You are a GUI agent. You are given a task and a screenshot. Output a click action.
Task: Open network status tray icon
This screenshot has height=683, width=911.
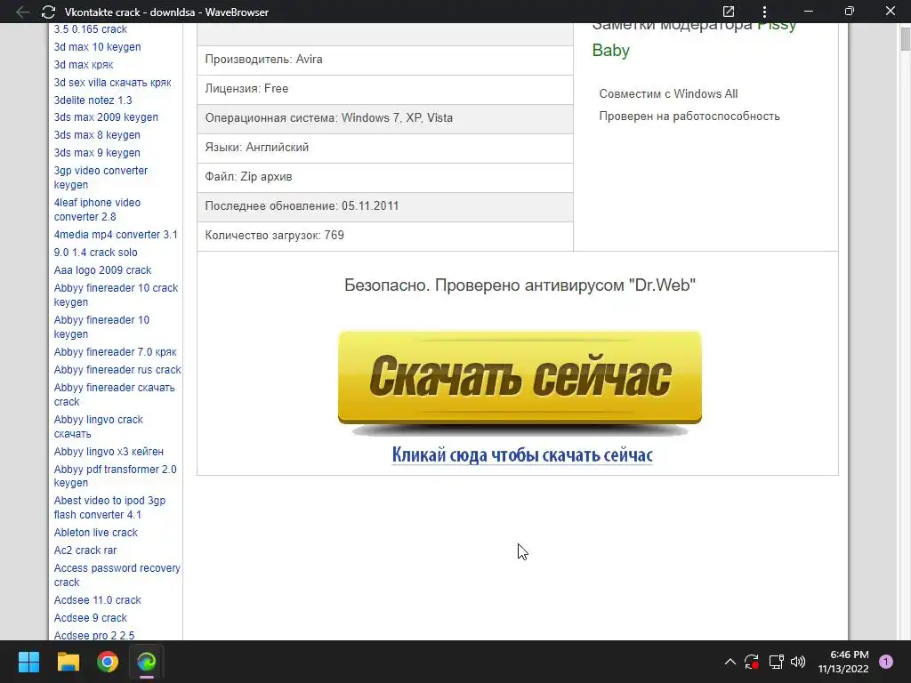coord(776,662)
